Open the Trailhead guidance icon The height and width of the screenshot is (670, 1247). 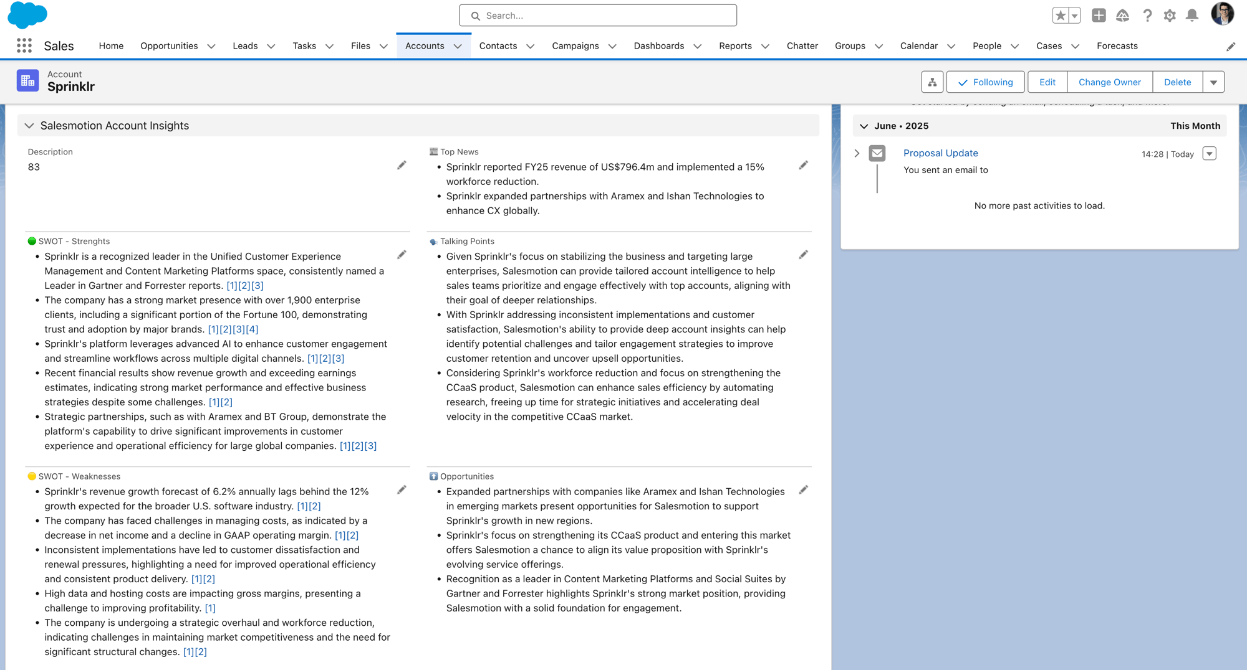pos(1122,16)
